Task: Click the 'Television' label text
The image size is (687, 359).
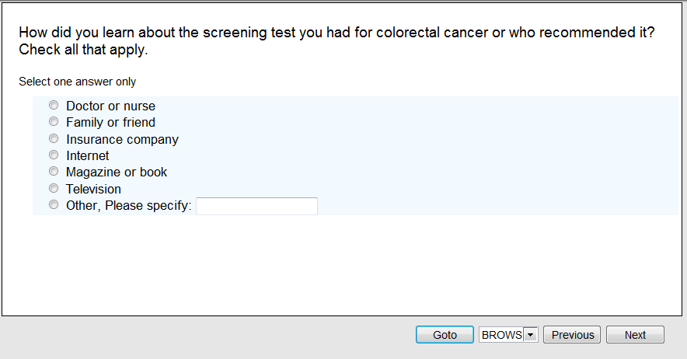Action: [93, 189]
